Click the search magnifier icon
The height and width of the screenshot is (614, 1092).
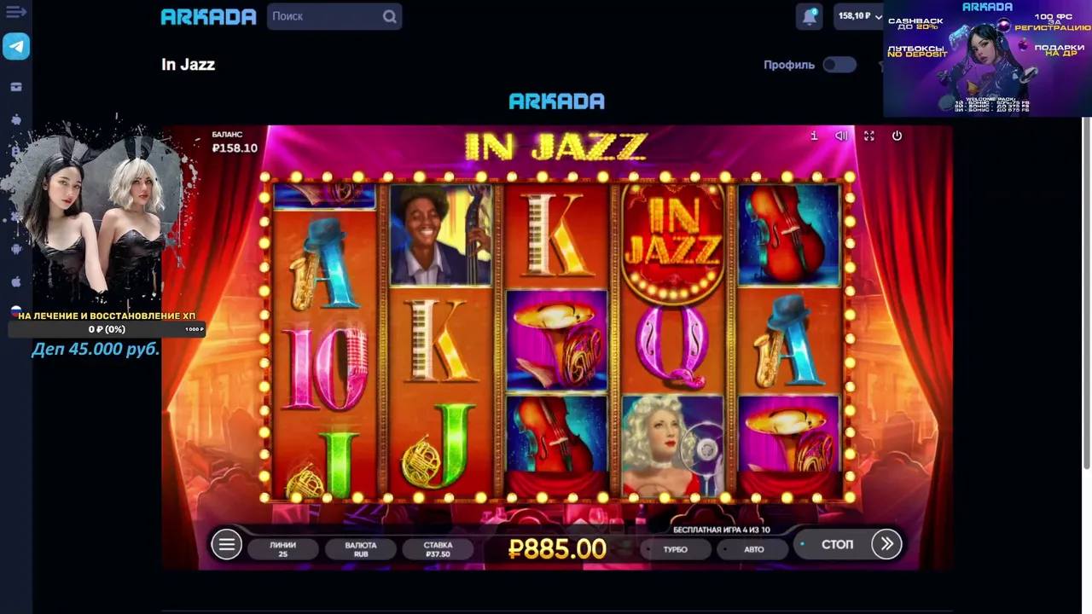coord(390,16)
